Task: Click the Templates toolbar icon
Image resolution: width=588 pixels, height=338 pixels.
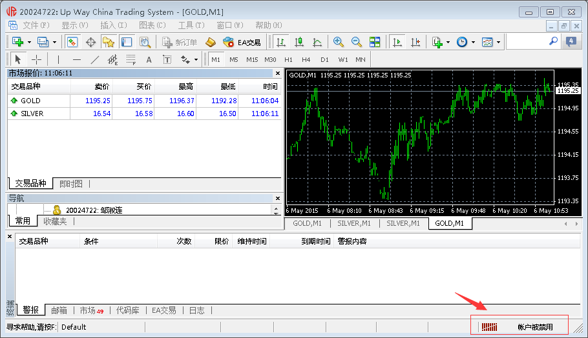Action: pos(487,42)
